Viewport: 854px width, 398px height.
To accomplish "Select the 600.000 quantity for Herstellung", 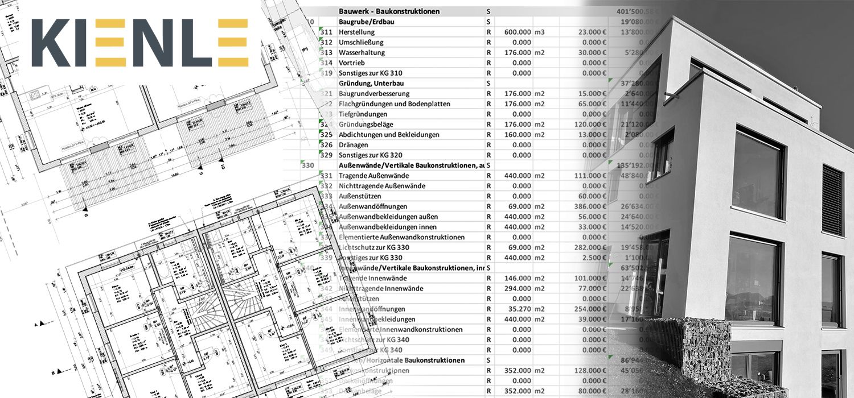I will click(x=517, y=32).
